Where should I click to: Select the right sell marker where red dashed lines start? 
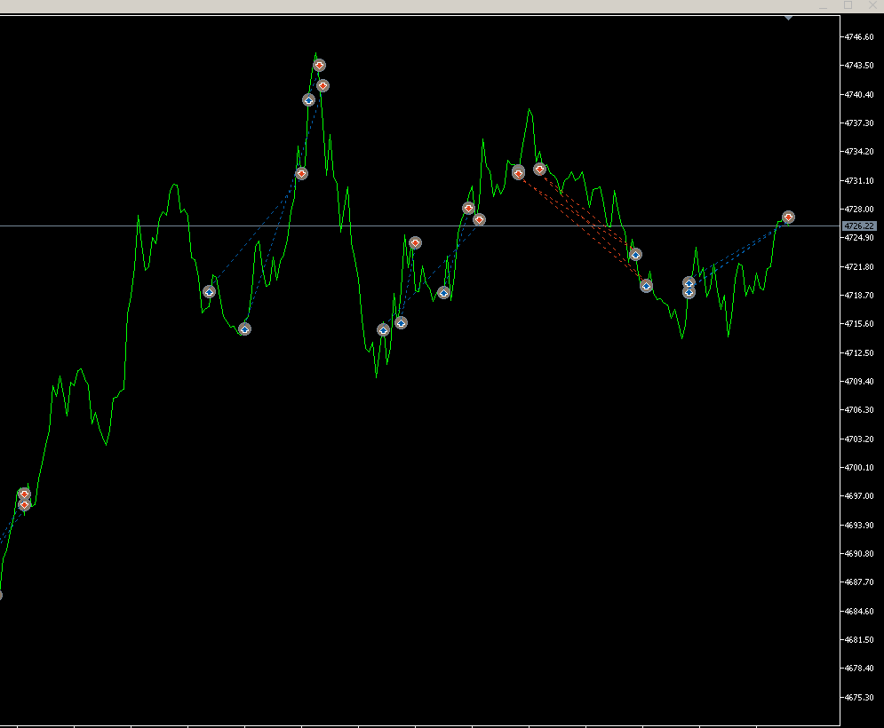point(539,169)
